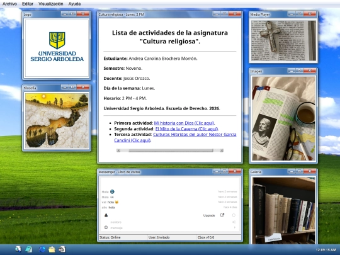Click the login arrow icon beside nombre

[234, 222]
